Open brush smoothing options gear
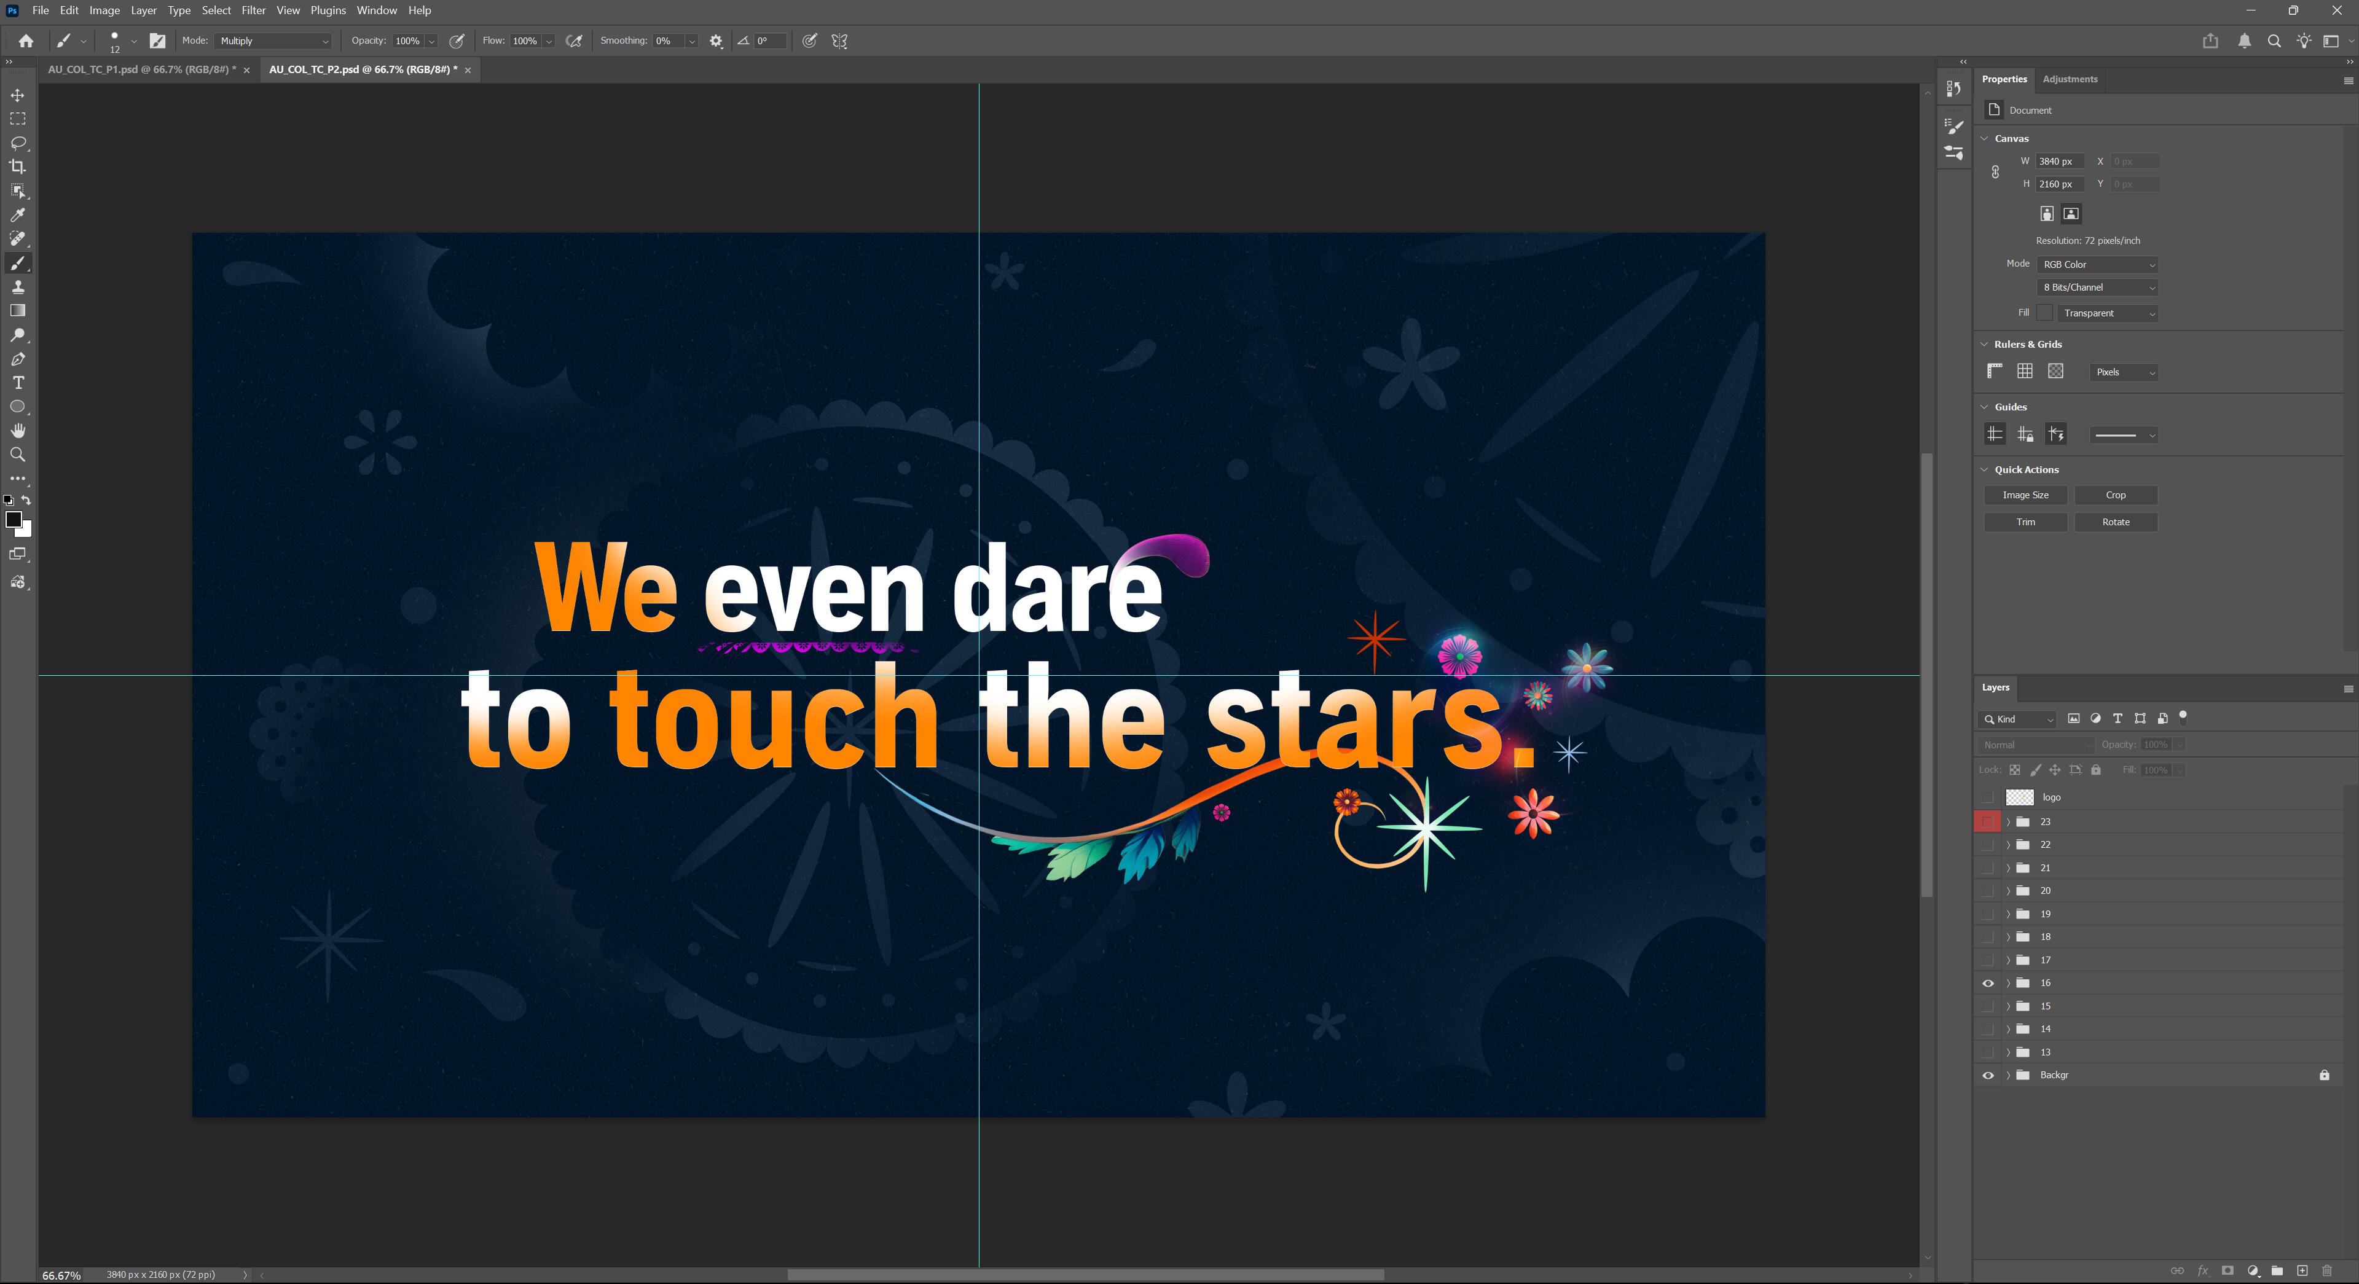 [716, 41]
